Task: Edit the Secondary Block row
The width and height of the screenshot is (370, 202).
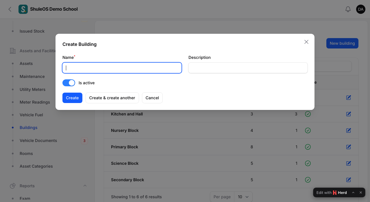Action: coord(349,180)
